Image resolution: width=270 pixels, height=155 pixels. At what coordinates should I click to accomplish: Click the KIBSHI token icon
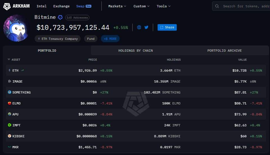click(x=10, y=136)
